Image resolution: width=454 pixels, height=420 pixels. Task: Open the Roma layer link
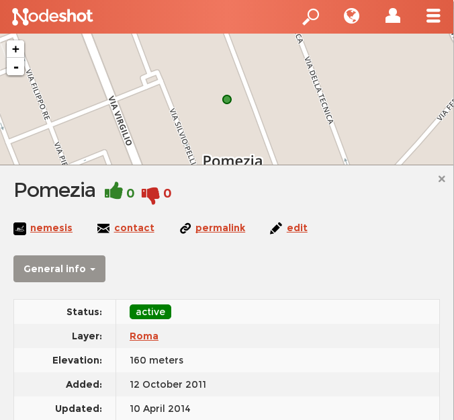tap(144, 336)
